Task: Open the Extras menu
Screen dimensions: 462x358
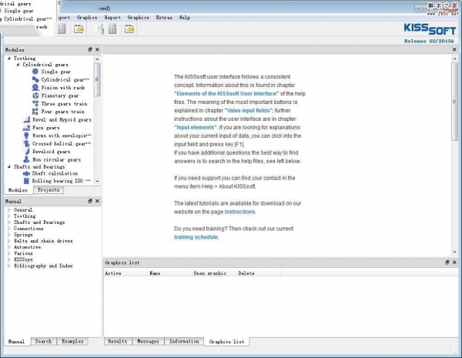Action: (x=164, y=18)
